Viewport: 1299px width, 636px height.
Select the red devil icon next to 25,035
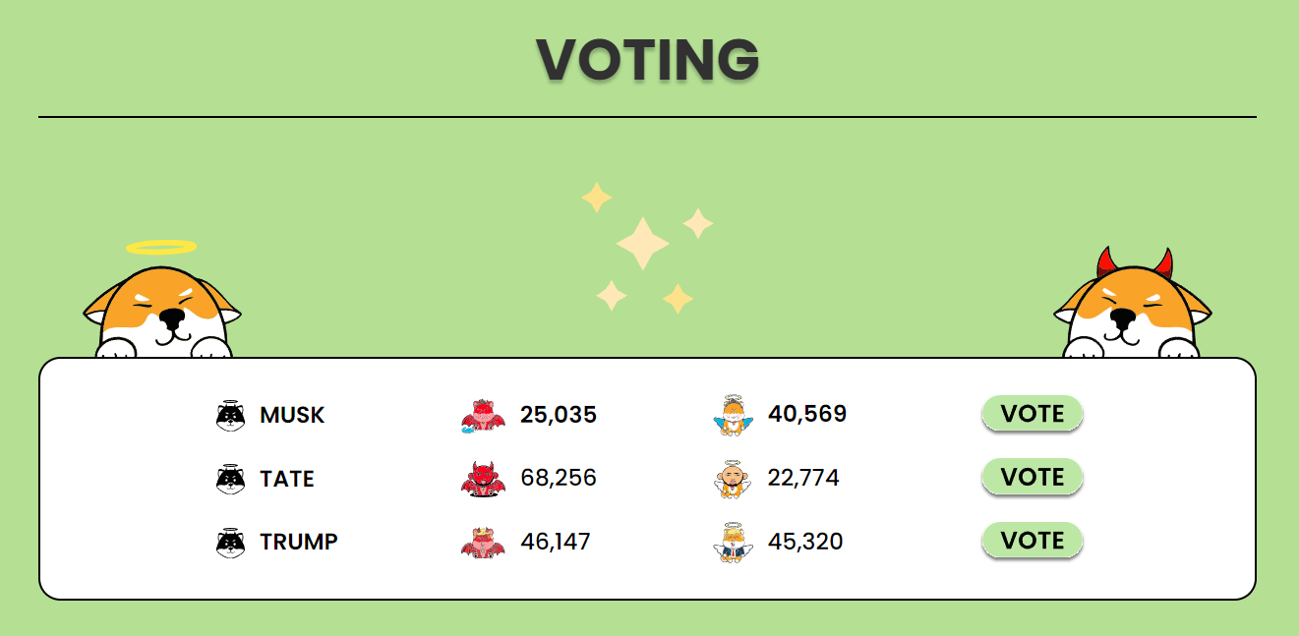[x=483, y=415]
